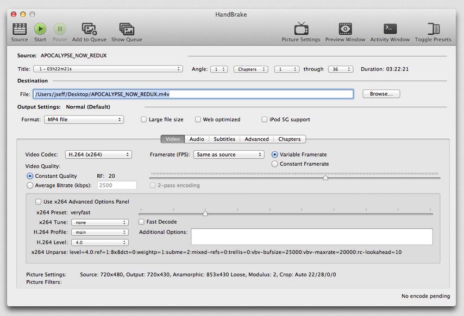Screen dimensions: 464x316
Task: Enable the Web optimized checkbox
Action: 198,120
